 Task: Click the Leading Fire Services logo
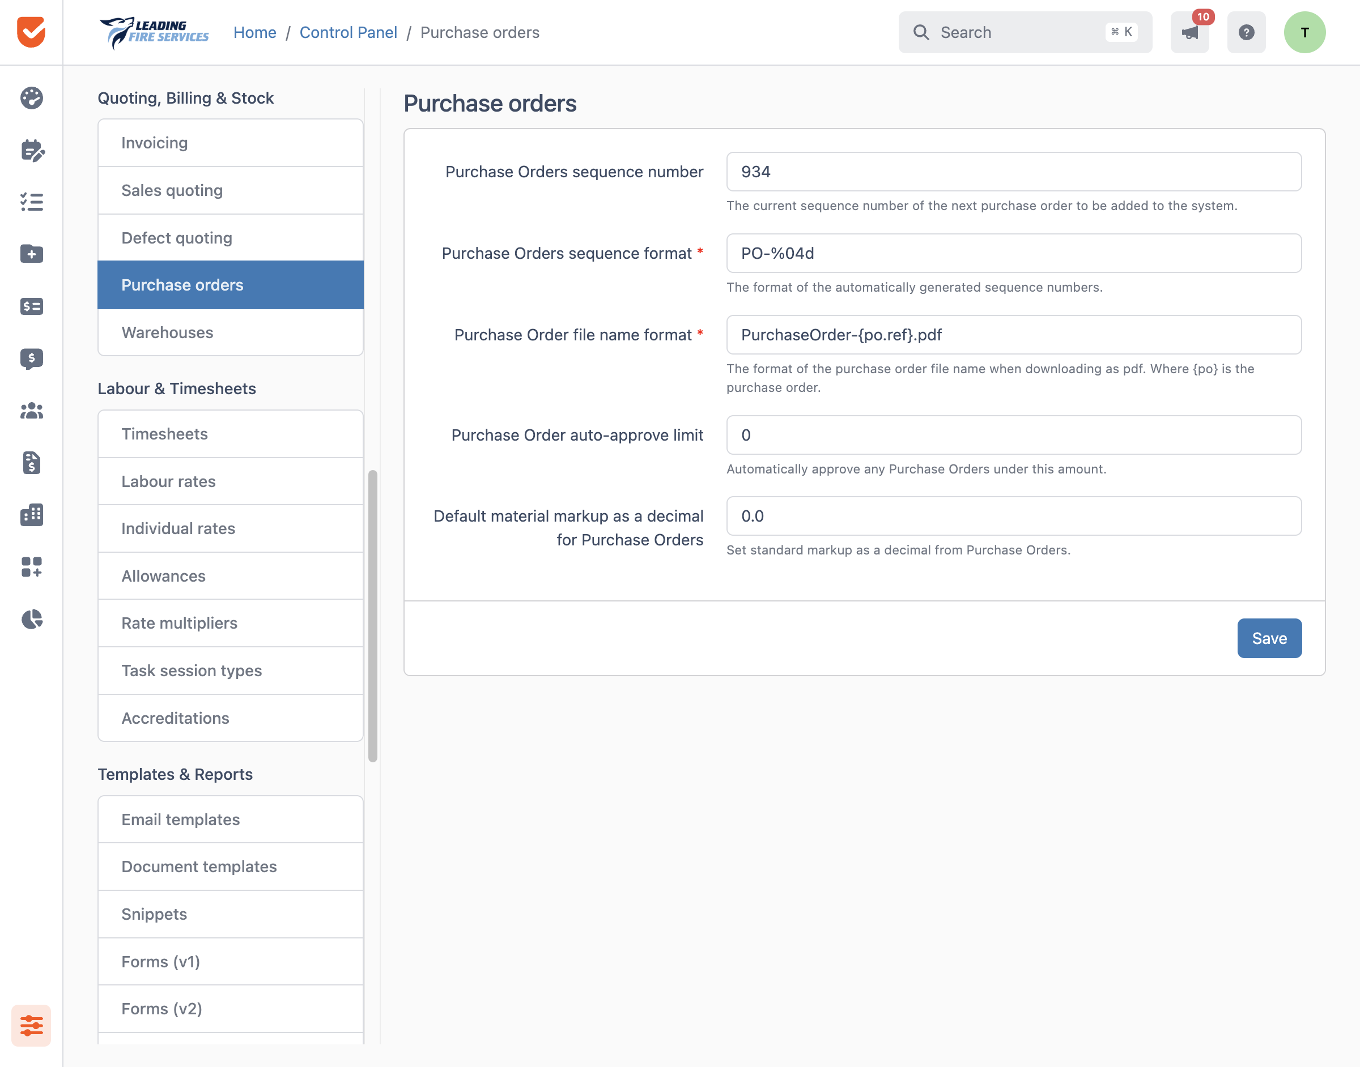click(154, 32)
